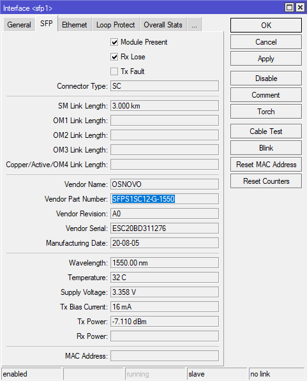
Task: Click the Vendor Name field OSNOVO
Action: point(165,184)
